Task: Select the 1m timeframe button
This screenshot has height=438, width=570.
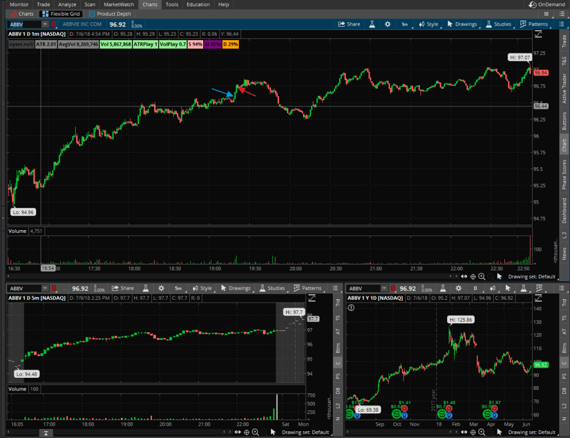Action: pyautogui.click(x=405, y=25)
